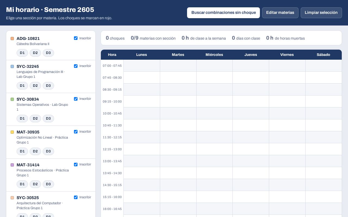This screenshot has height=217, width=348.
Task: Click the 12:15 - 13:00 time label
Action: 112,149
